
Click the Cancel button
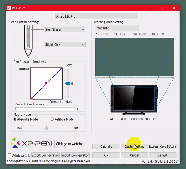pyautogui.click(x=134, y=155)
